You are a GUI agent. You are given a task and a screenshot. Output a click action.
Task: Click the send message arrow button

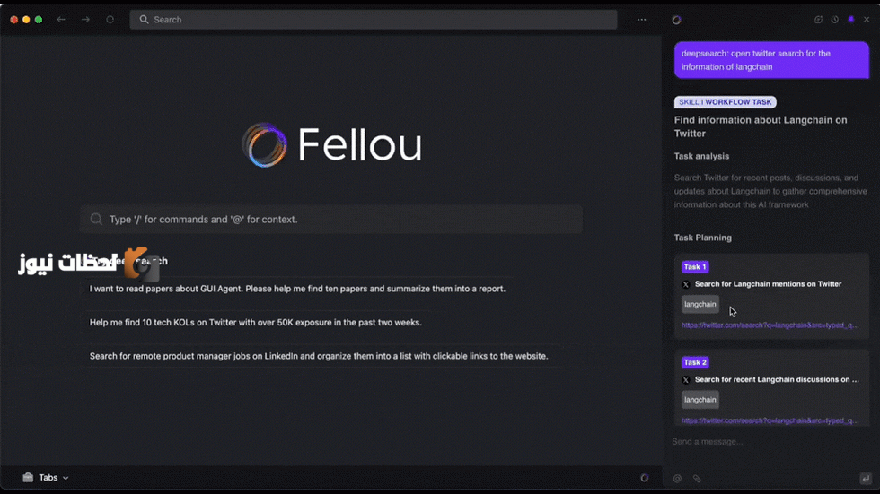[866, 479]
